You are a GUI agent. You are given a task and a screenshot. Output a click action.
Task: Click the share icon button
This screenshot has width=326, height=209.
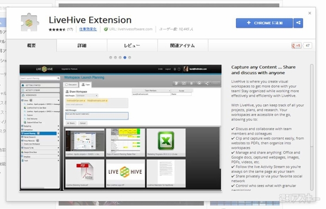coord(298,23)
